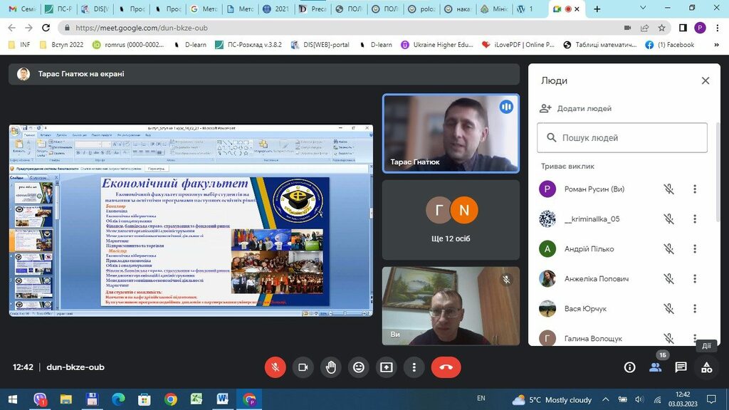The width and height of the screenshot is (729, 410).
Task: Click the present screen button
Action: pyautogui.click(x=386, y=367)
